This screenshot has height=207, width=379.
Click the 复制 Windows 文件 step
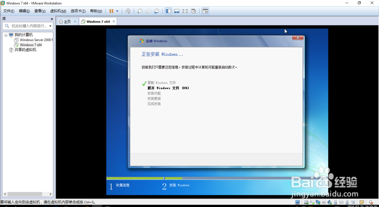pyautogui.click(x=161, y=83)
